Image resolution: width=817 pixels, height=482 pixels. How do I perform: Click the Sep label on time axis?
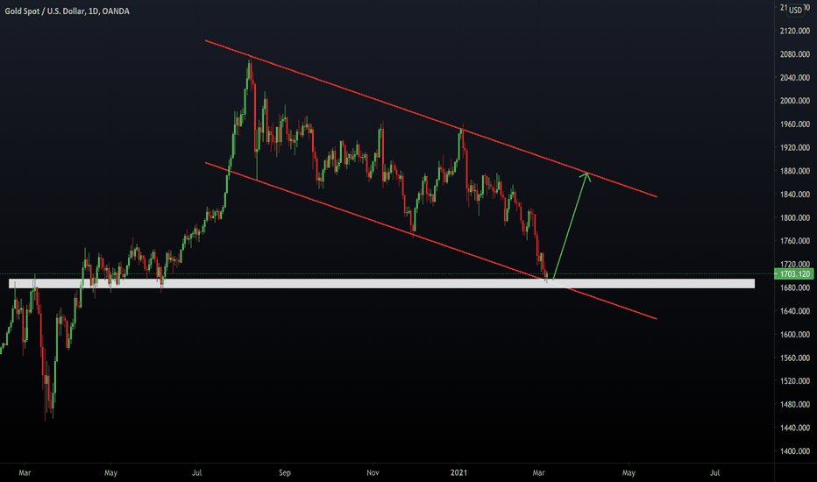pos(285,473)
